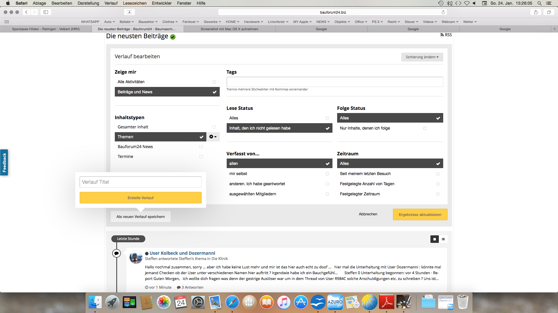This screenshot has width=558, height=313.
Task: Open the Share button in Safari toolbar
Action: (x=536, y=12)
